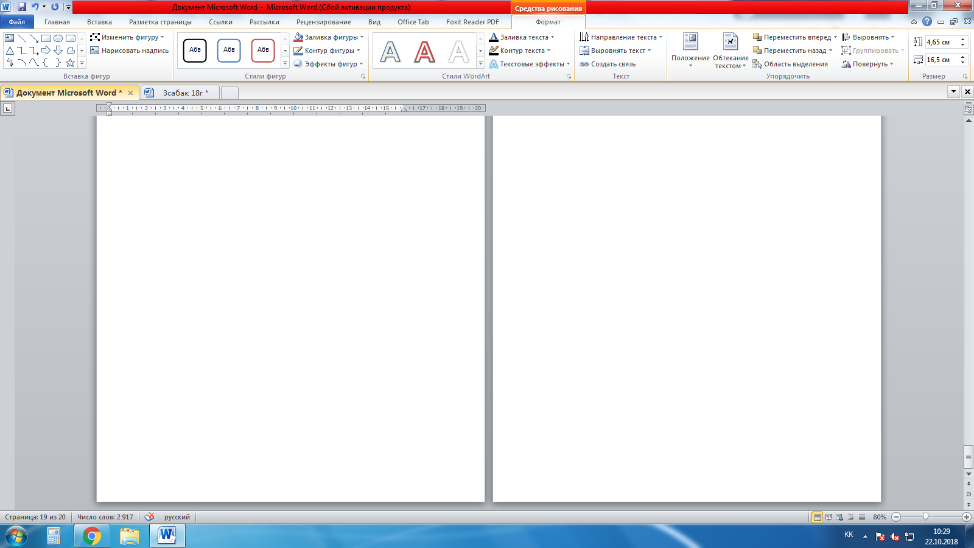974x548 pixels.
Task: Open Обтекание текстом dropdown
Action: (730, 51)
